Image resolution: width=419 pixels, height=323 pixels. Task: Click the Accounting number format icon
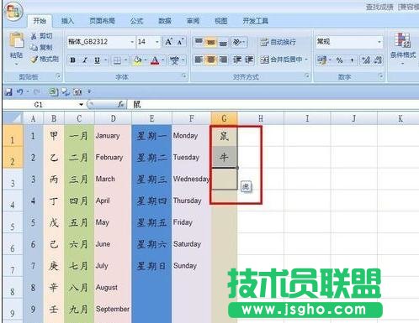point(322,60)
